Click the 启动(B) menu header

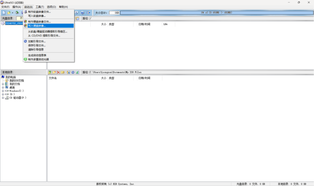click(x=28, y=7)
